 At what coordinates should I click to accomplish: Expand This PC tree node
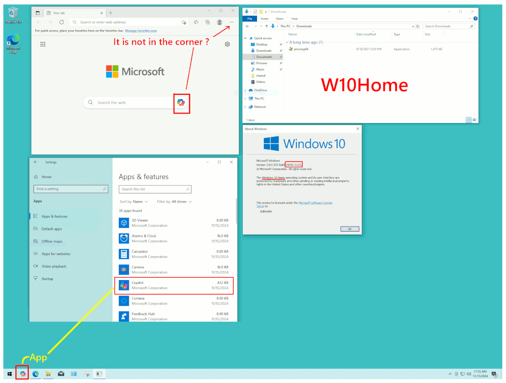(245, 99)
